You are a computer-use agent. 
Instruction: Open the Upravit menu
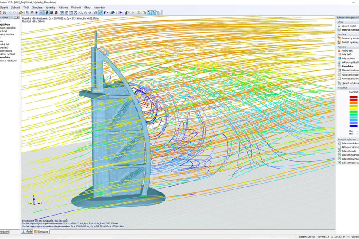click(4, 7)
